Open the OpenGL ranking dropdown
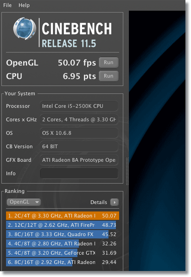This screenshot has height=277, width=191. tap(24, 202)
